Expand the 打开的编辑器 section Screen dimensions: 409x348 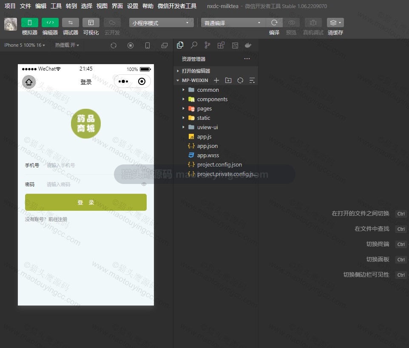(x=216, y=71)
